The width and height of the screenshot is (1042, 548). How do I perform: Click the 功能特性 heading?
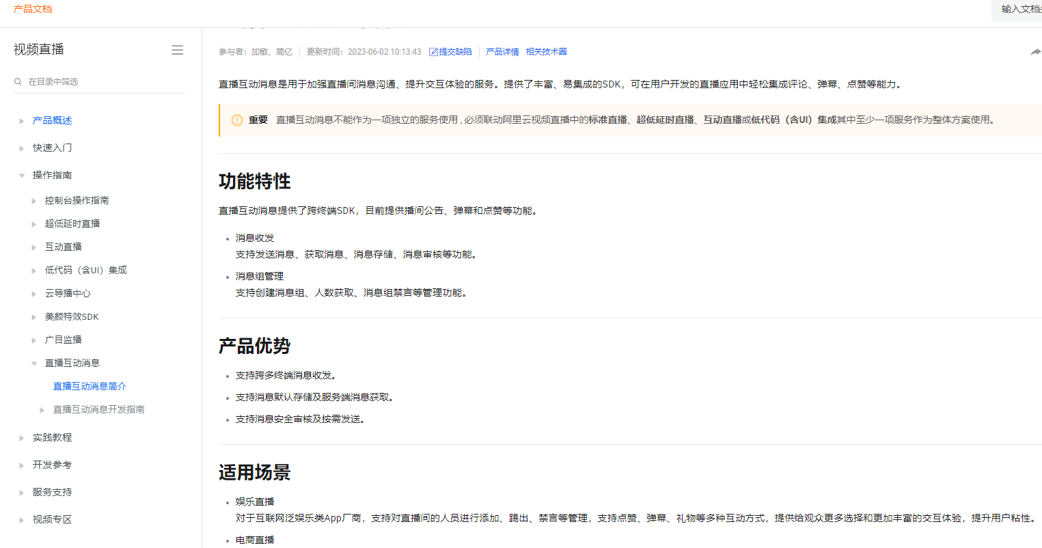point(255,181)
